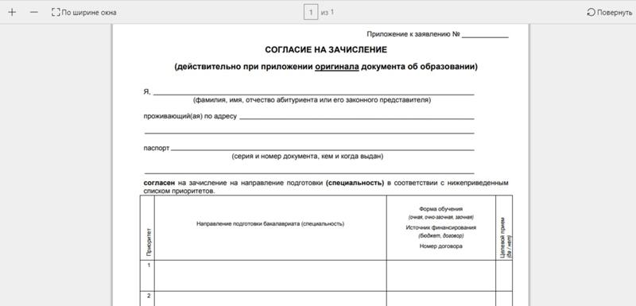
Task: Zoom out with the minus icon
Action: click(34, 12)
